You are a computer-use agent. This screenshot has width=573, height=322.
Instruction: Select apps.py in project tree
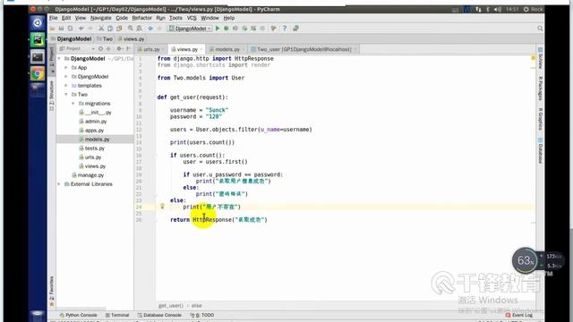[x=91, y=131]
